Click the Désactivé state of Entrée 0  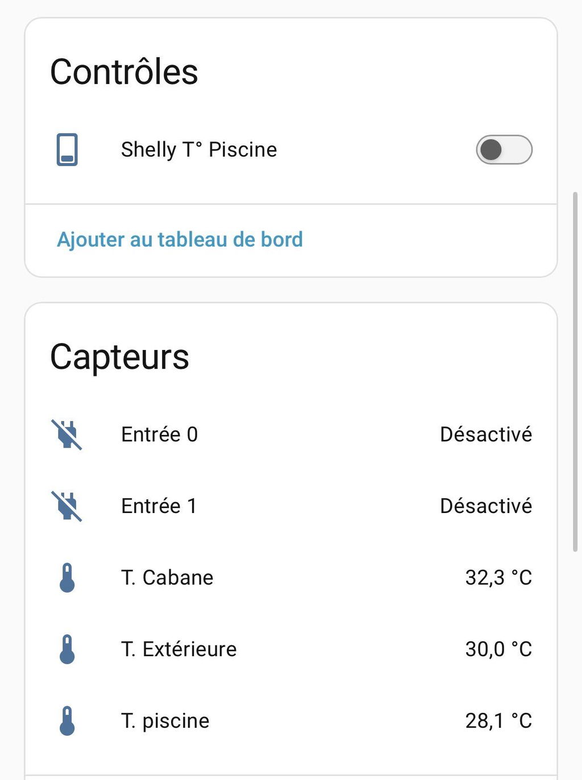click(x=486, y=435)
